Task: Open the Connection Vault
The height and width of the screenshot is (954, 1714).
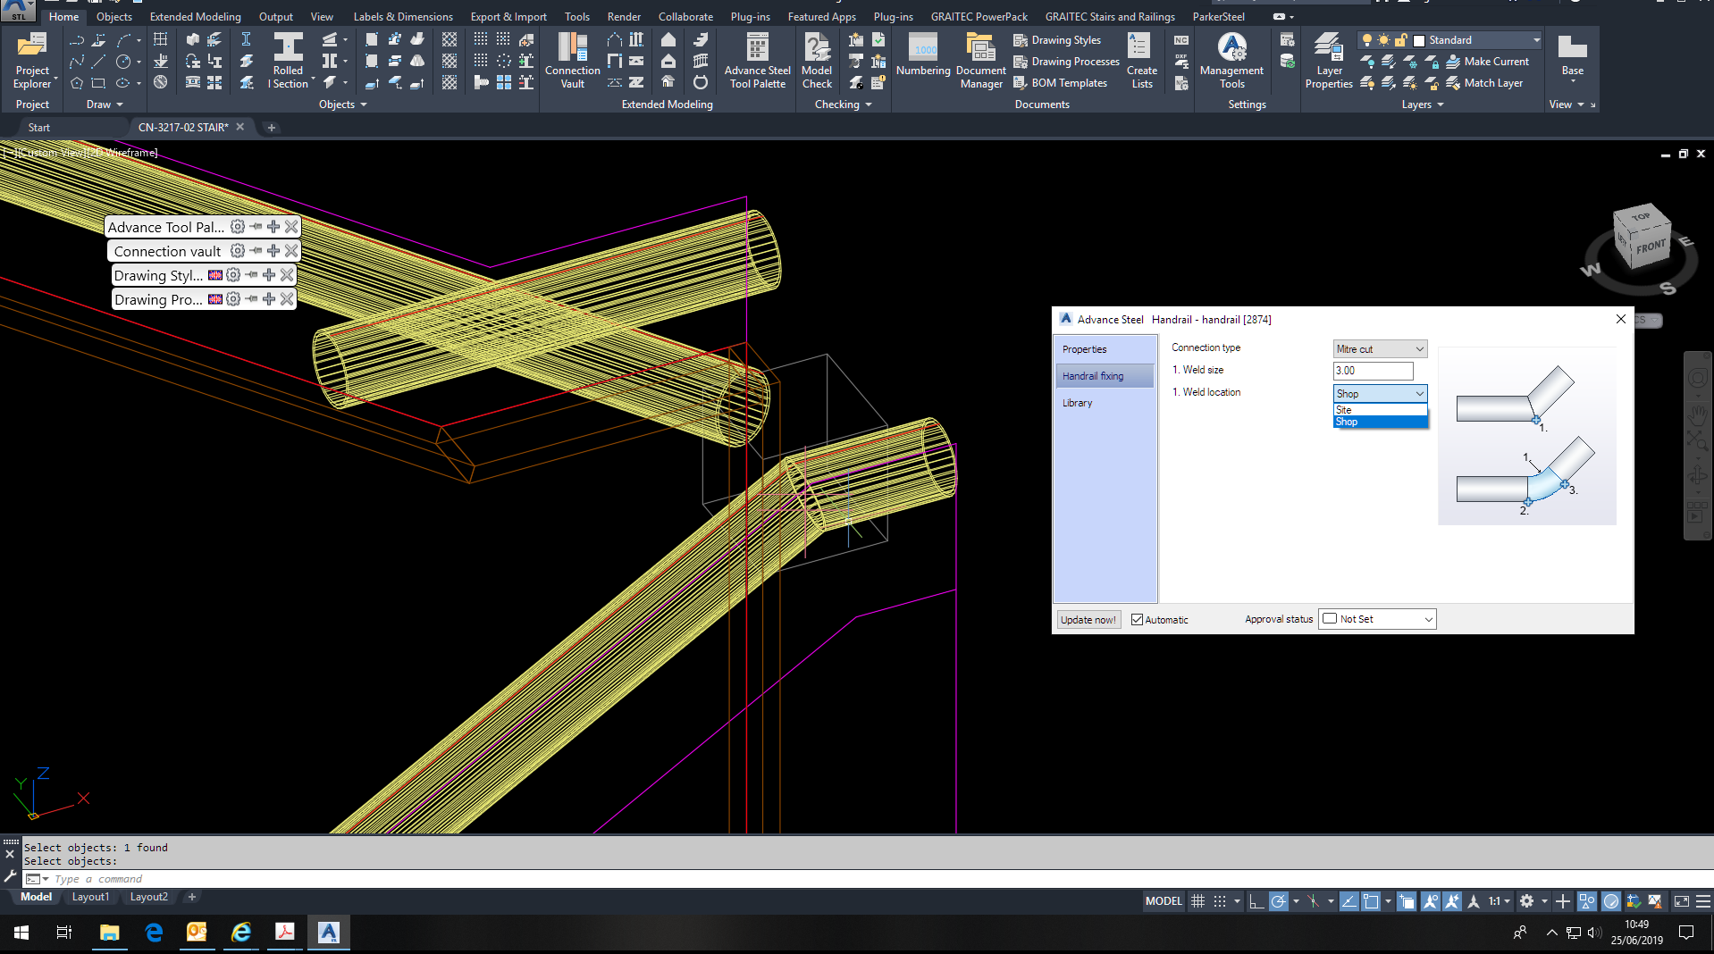Action: click(572, 60)
